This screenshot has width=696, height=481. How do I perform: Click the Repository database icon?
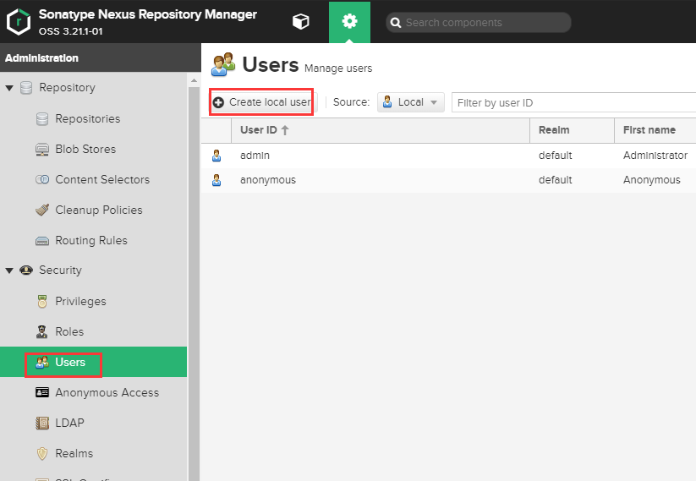click(x=26, y=88)
